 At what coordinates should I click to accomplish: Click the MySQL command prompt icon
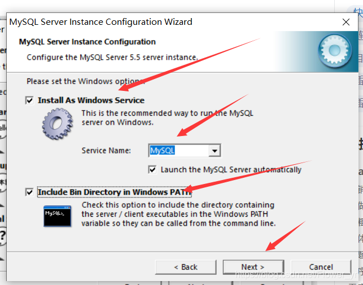coord(57,216)
